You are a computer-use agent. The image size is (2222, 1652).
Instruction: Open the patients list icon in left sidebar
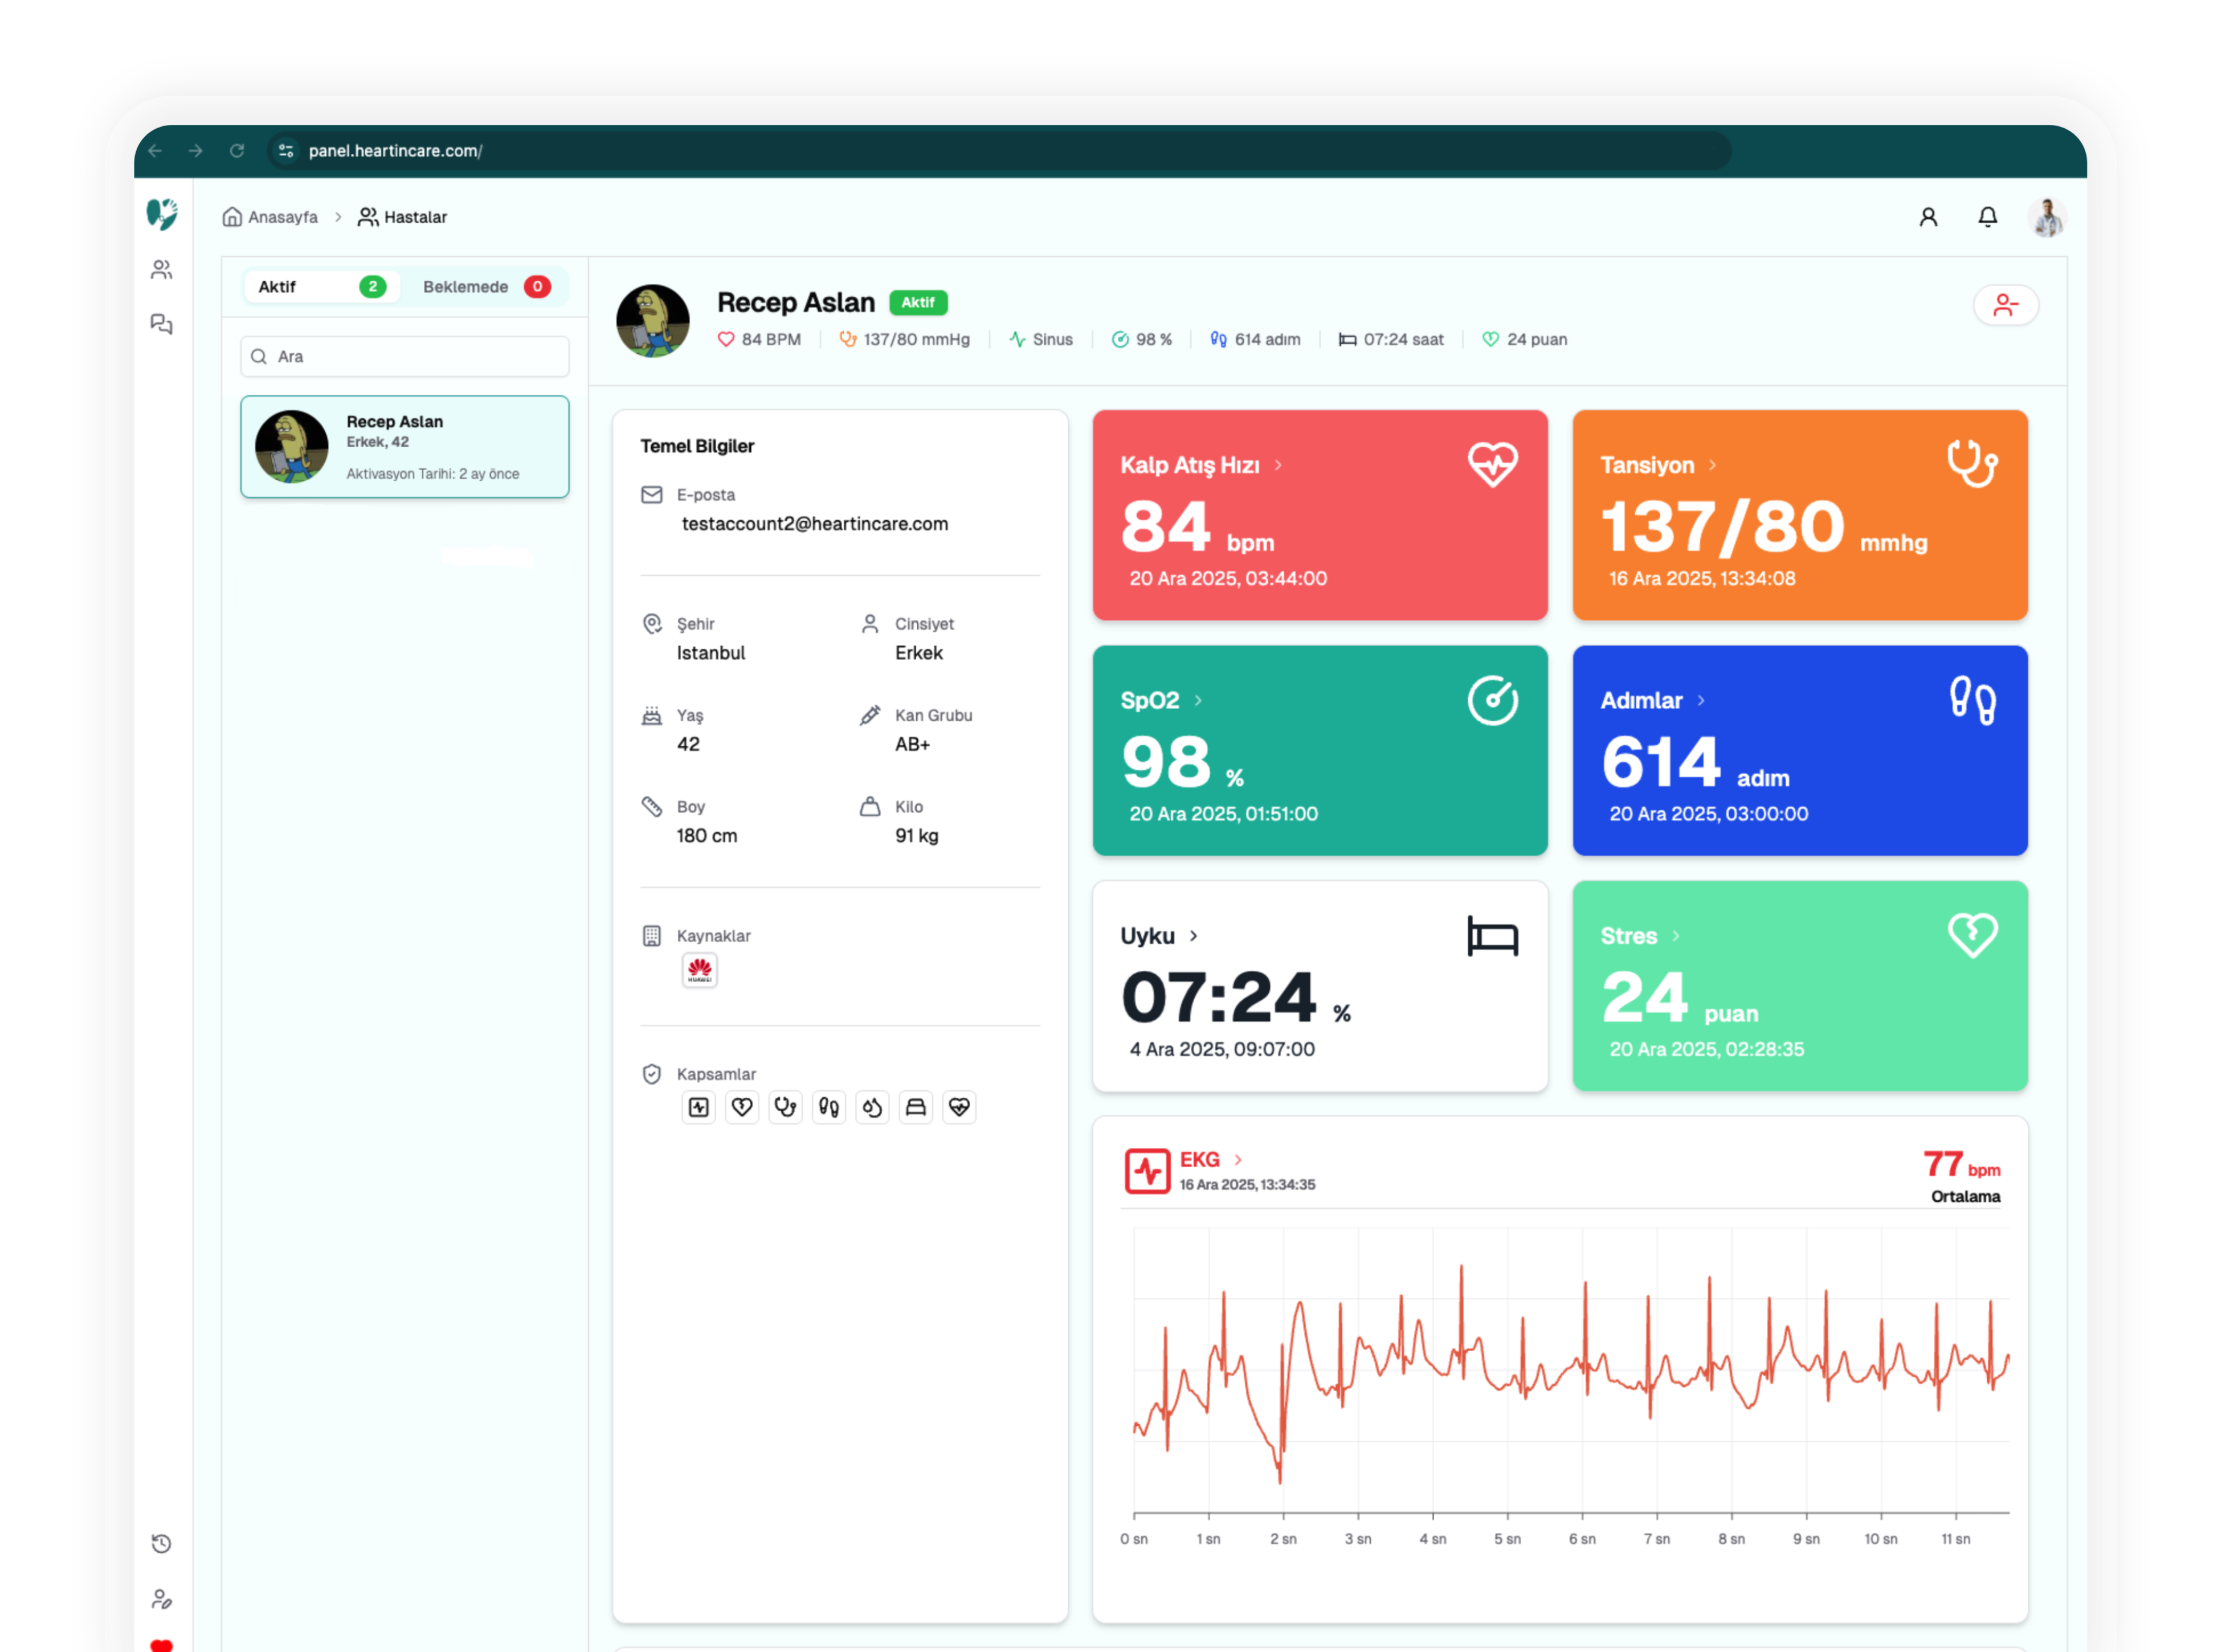pos(162,268)
